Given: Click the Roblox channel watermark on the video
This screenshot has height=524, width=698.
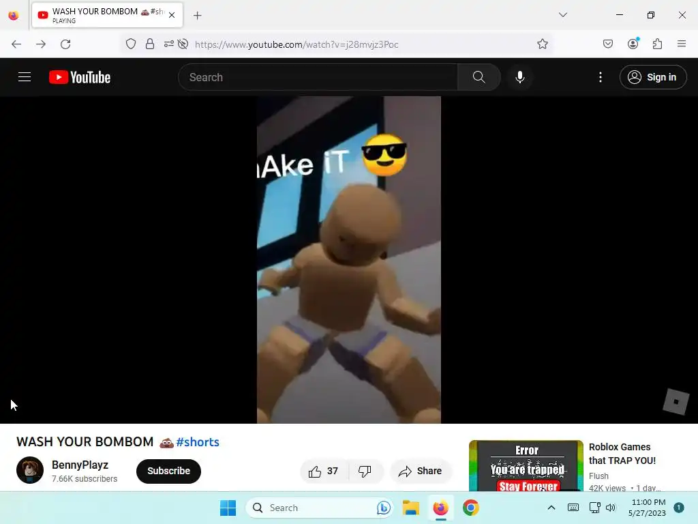Looking at the screenshot, I should 676,401.
